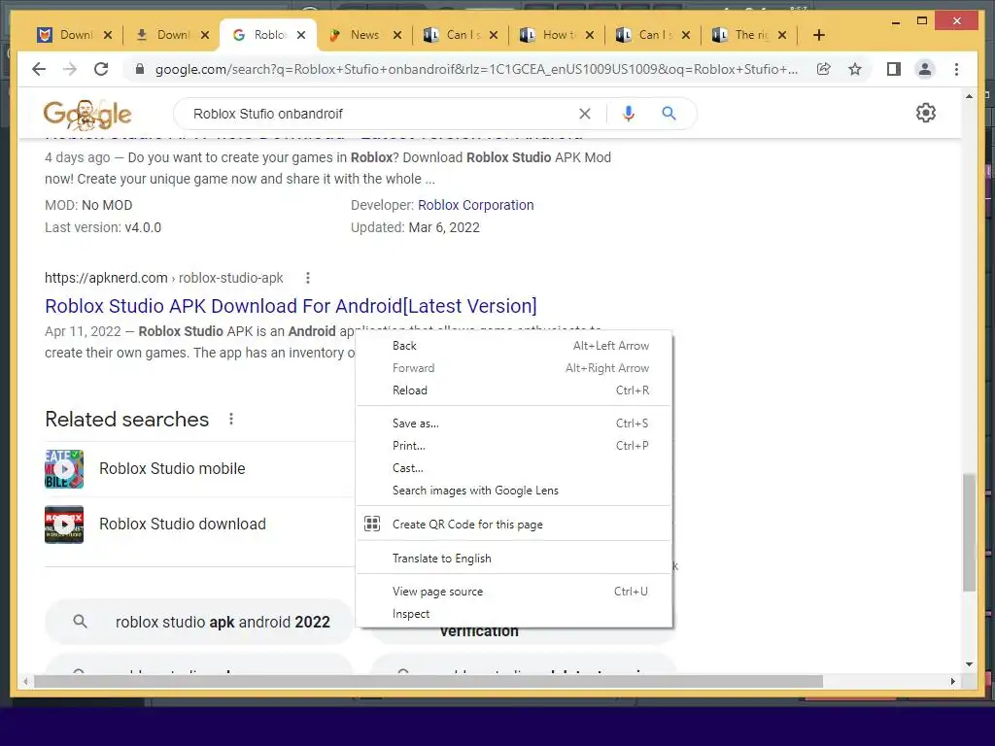Open 'Roblox Studio download' related search
The image size is (995, 746).
(182, 524)
